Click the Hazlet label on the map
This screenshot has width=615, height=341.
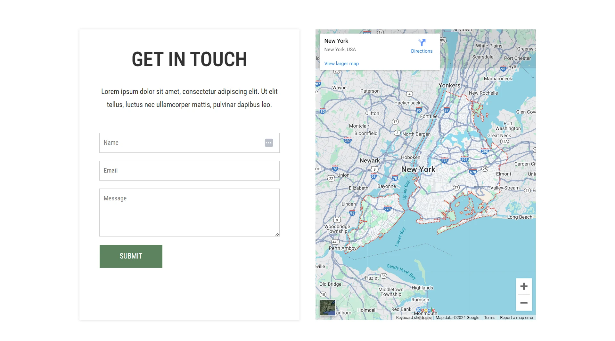coord(372,278)
